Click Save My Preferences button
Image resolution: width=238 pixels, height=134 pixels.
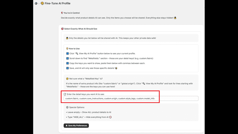(x=76, y=125)
